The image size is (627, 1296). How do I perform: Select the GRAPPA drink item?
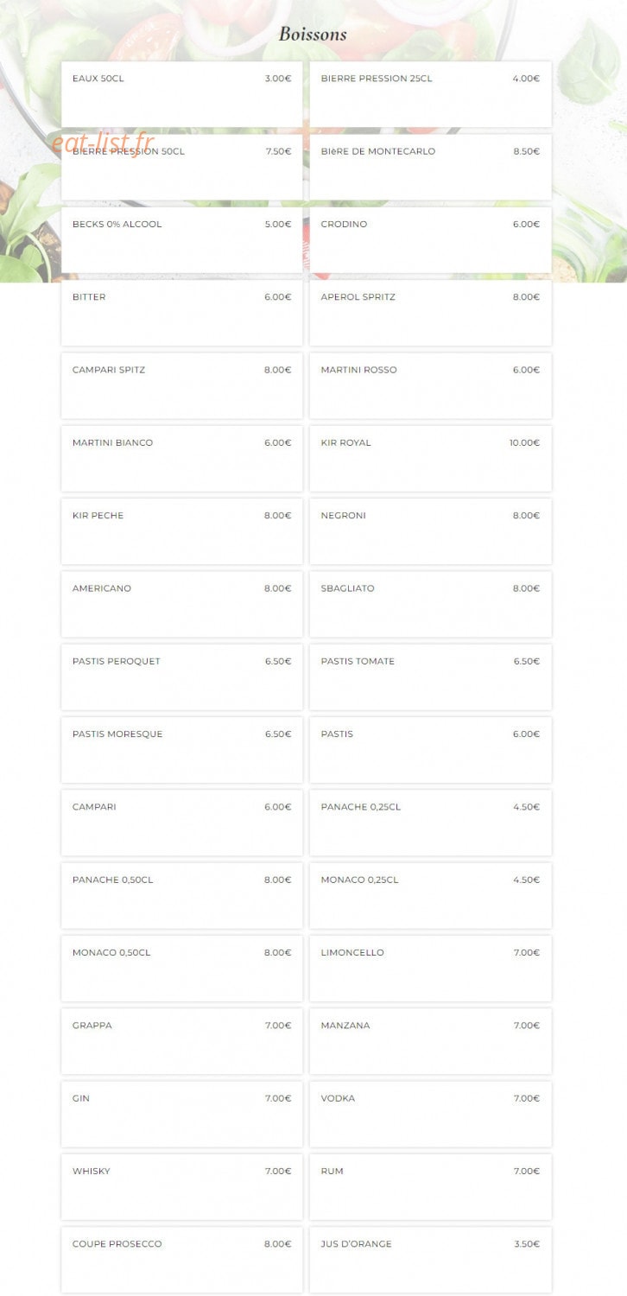click(x=182, y=1041)
